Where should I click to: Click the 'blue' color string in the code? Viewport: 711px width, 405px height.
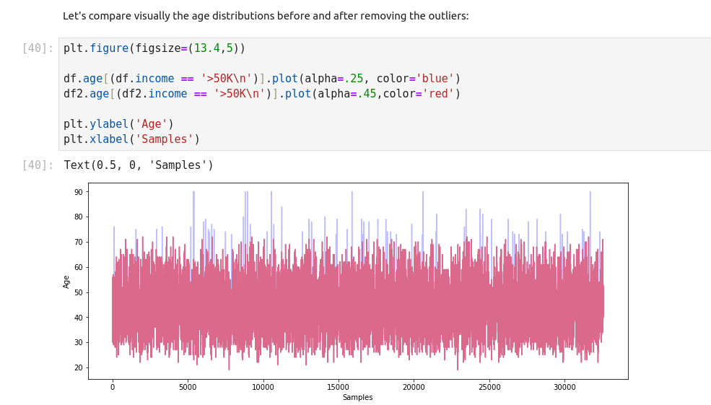(435, 79)
